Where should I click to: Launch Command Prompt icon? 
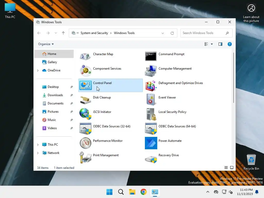[151, 56]
